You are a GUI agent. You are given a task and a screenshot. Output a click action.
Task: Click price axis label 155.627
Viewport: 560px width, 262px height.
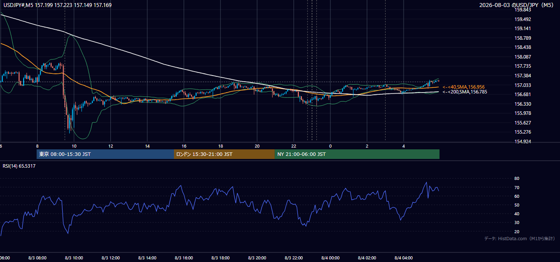coord(523,123)
